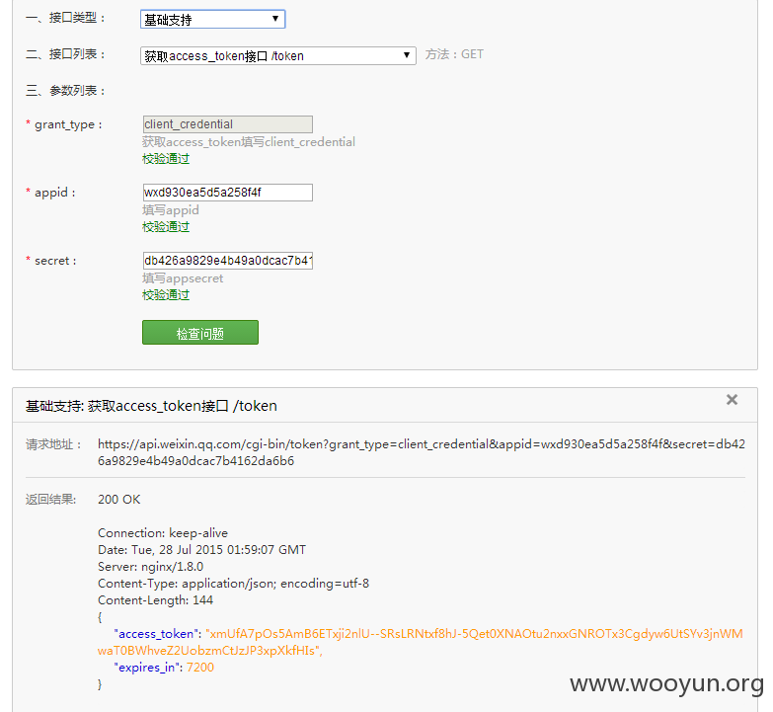Click the 校验通过 text under appid
The image size is (773, 712).
pos(166,227)
